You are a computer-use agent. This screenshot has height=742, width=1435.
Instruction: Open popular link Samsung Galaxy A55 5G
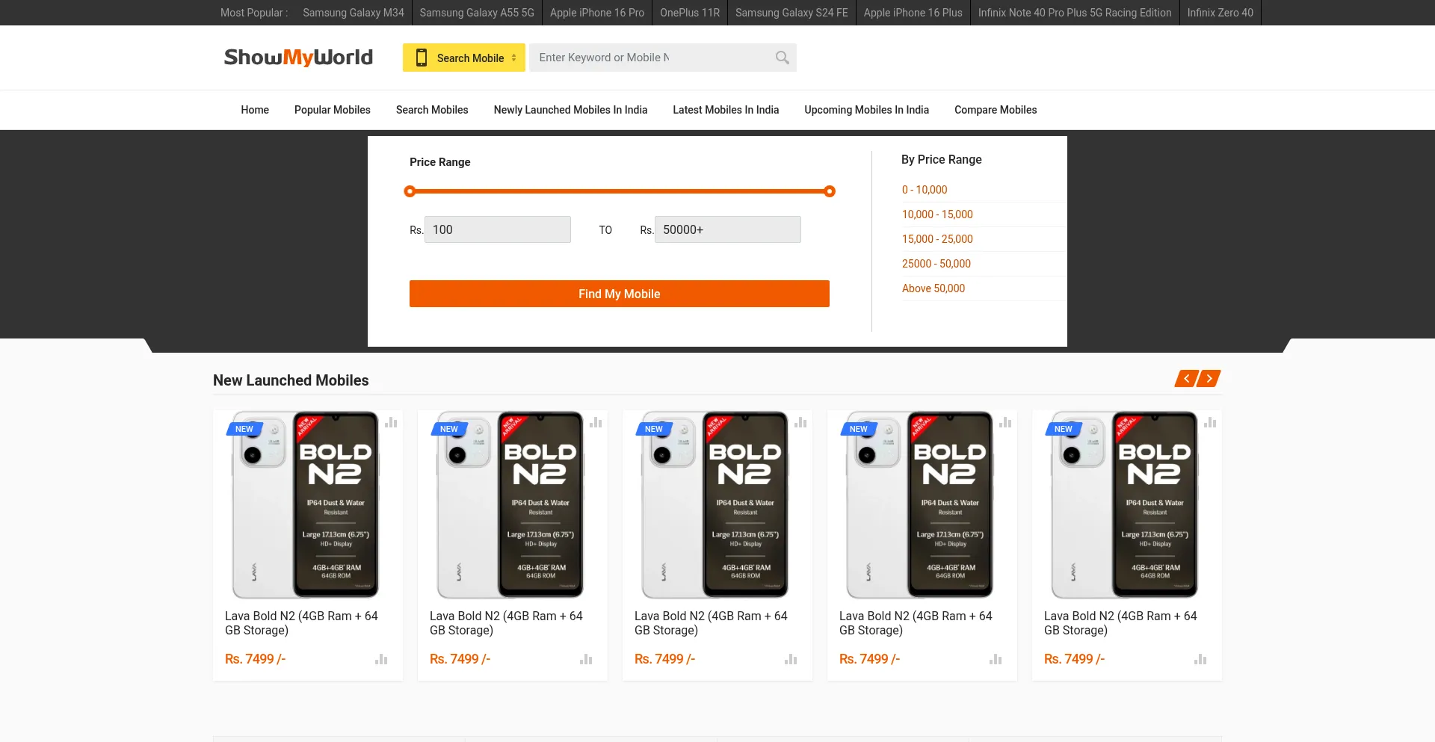pyautogui.click(x=477, y=13)
